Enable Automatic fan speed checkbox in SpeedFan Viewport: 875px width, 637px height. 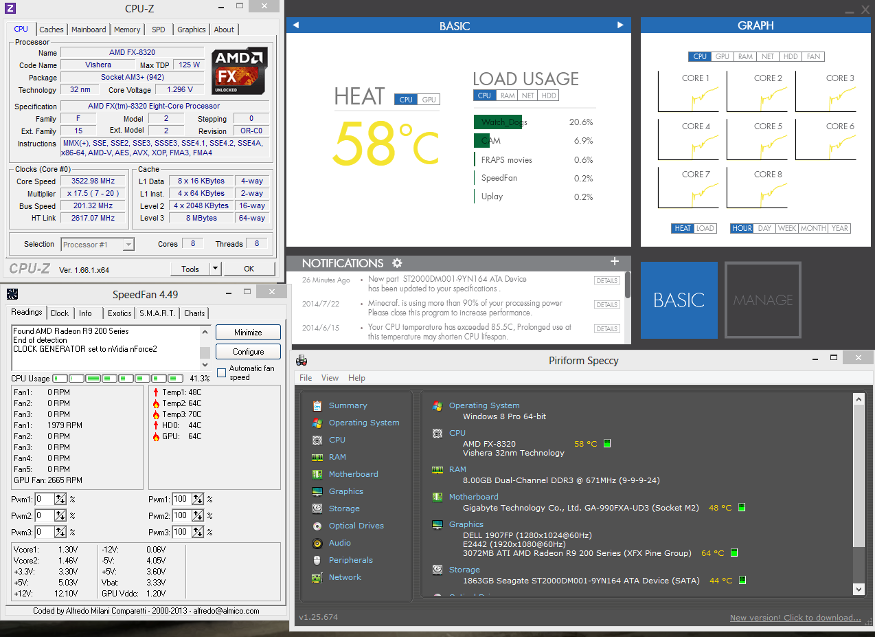221,372
